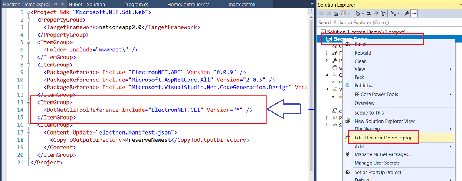Toggle the Preview Selected Items button
This screenshot has height=181, width=462.
coord(414,13)
